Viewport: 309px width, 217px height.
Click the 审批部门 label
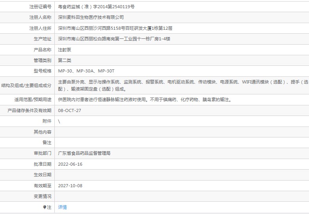coord(43,153)
